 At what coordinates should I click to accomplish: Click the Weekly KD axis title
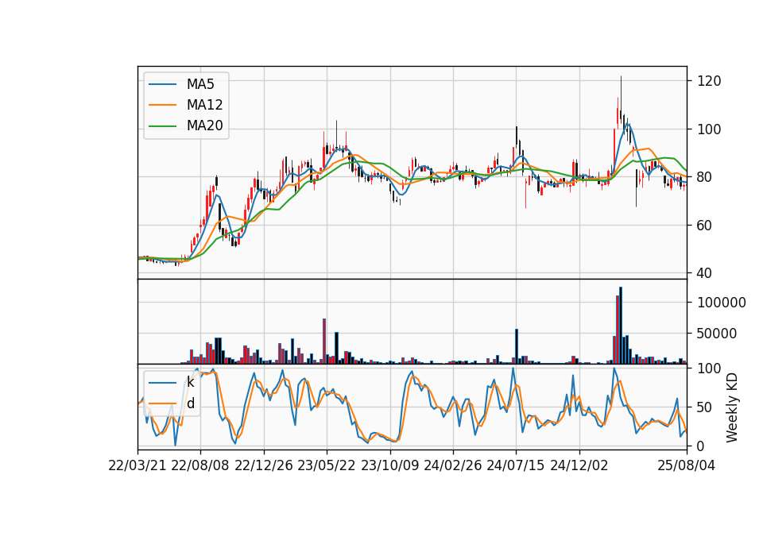point(732,407)
